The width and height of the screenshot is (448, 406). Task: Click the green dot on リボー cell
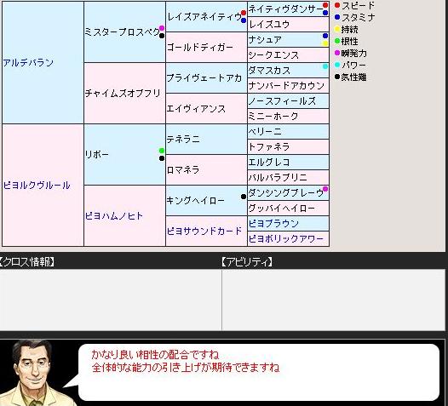(162, 151)
